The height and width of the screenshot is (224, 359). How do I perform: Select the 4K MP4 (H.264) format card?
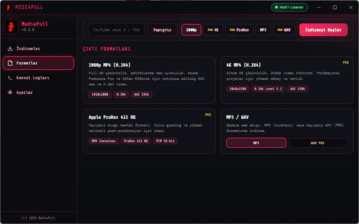click(x=287, y=80)
